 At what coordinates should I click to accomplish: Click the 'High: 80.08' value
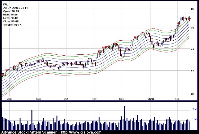point(11,15)
